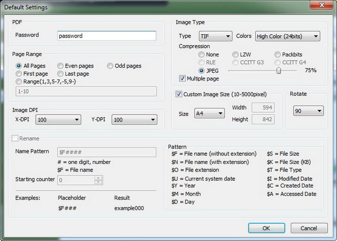Open the X-DPI dropdown
Image resolution: width=337 pixels, height=241 pixels.
(x=58, y=120)
